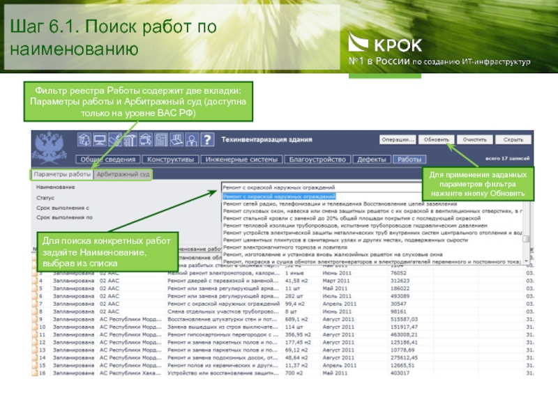The width and height of the screenshot is (558, 418).
Task: Click 'Ремонт полов из керамических' in row 15
Action: pos(223,365)
